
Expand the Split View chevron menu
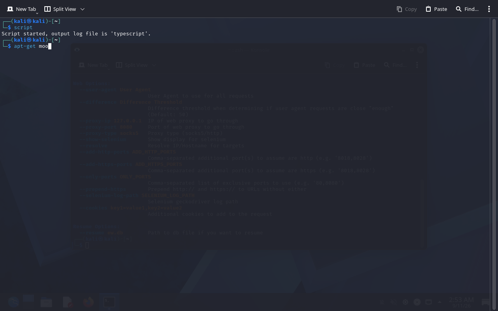tap(82, 9)
